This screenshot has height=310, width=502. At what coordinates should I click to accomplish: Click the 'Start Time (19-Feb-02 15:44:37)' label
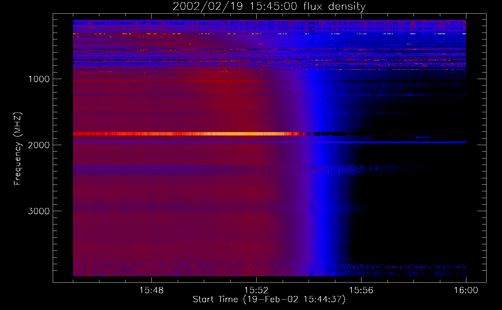tap(269, 299)
